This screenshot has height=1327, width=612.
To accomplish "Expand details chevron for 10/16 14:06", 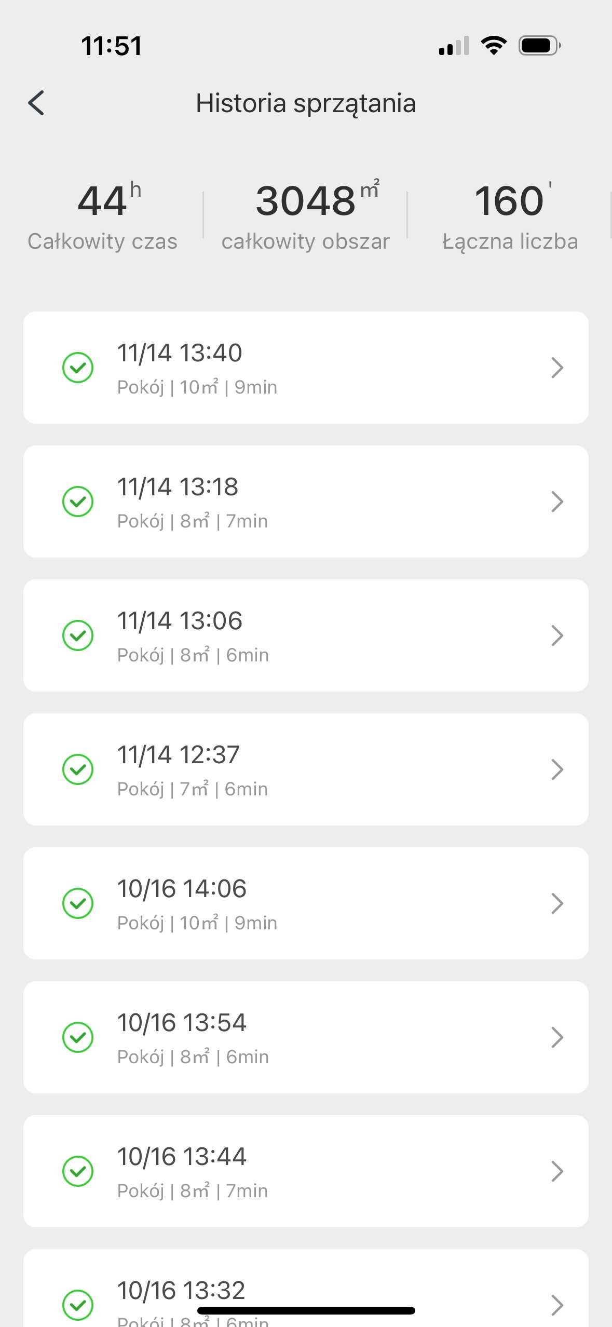I will pos(557,903).
